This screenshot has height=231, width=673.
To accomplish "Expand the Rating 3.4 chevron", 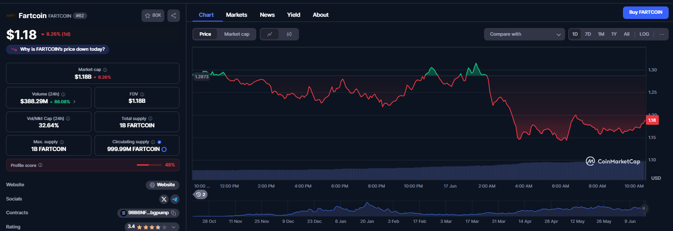I will 174,227.
